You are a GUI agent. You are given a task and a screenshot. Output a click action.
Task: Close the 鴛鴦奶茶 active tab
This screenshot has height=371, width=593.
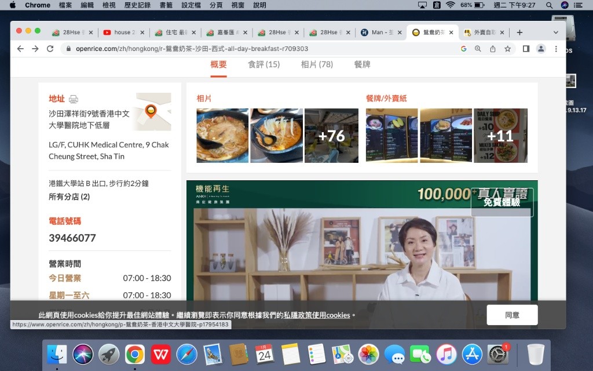pos(451,32)
